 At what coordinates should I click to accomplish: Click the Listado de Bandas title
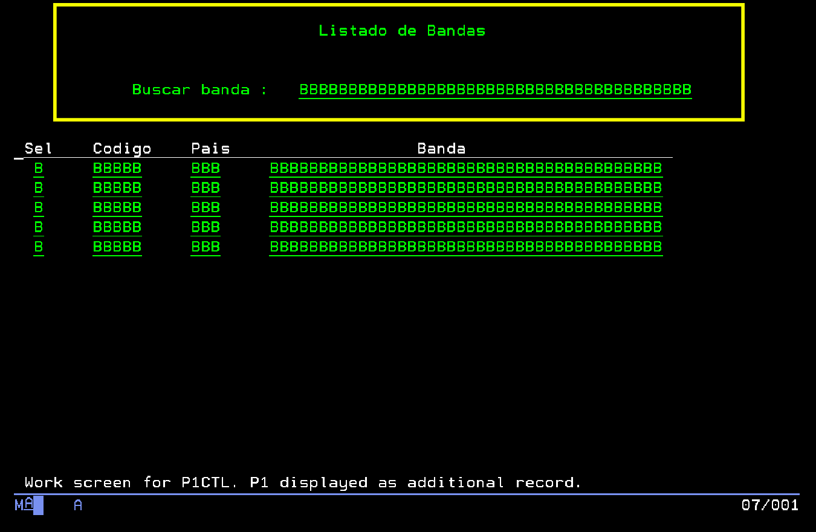click(x=402, y=31)
